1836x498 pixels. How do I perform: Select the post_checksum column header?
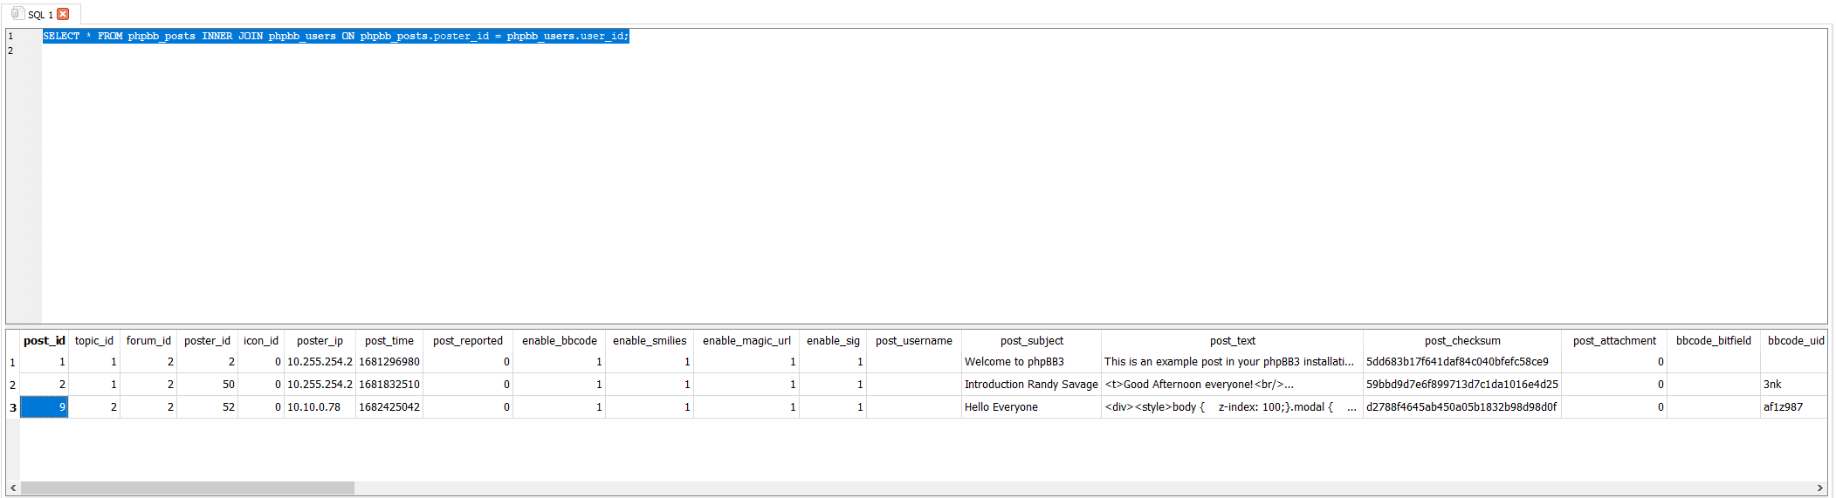[x=1461, y=341]
